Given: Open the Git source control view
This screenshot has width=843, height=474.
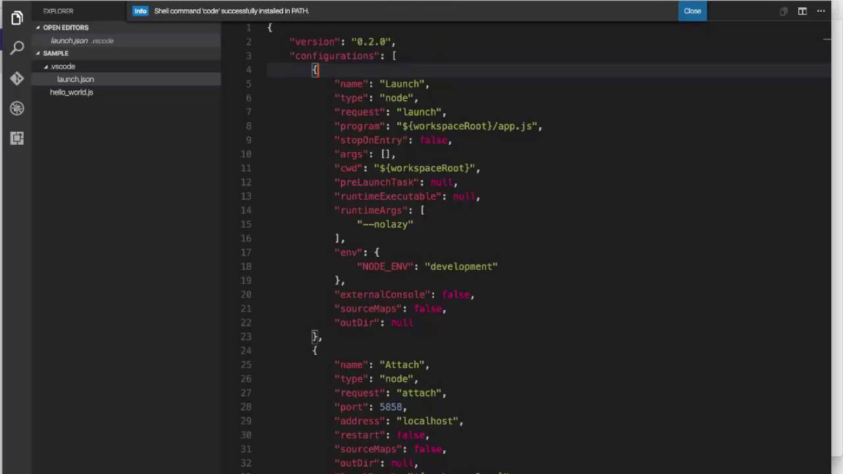Looking at the screenshot, I should click(x=17, y=78).
